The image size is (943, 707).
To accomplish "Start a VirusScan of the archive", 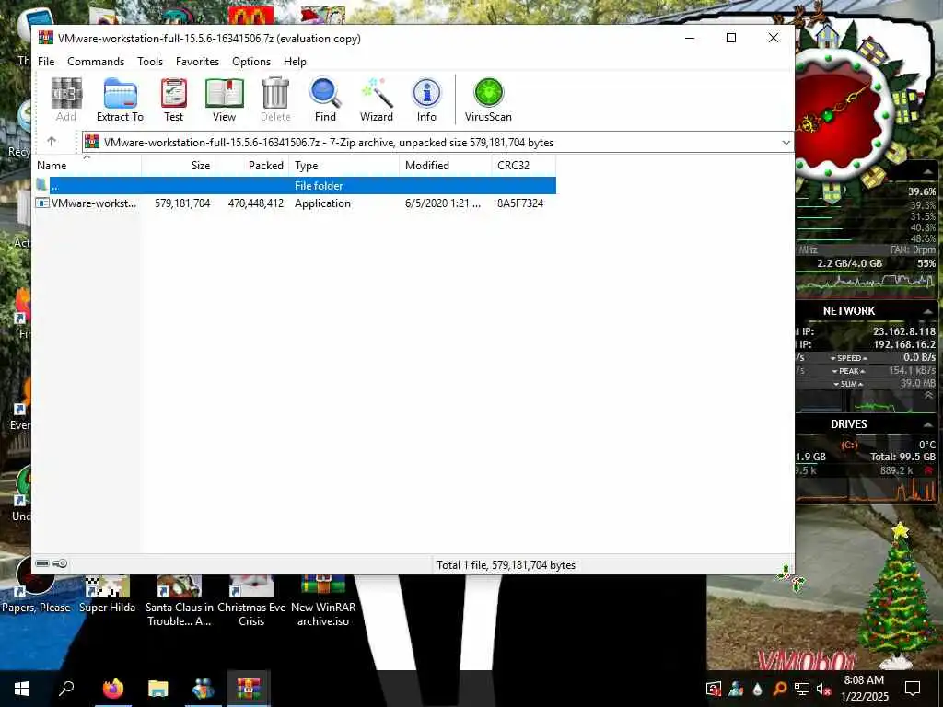I will 488,99.
